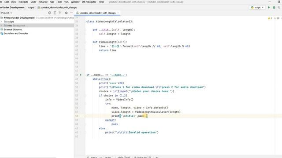The height and width of the screenshot is (158, 282).
Task: Open the VCS menu
Action: (67, 2)
